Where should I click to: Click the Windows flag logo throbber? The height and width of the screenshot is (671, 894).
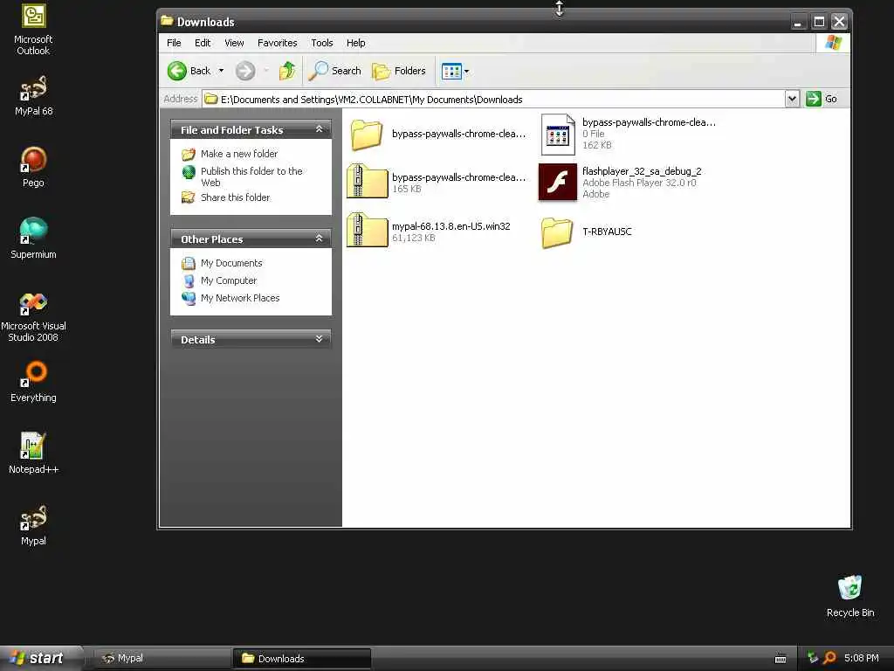point(832,43)
